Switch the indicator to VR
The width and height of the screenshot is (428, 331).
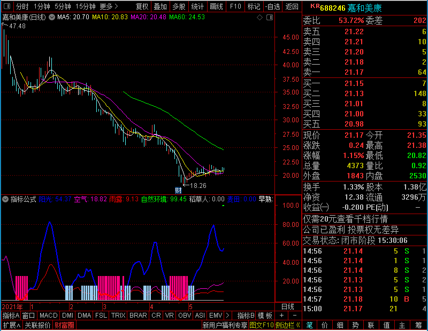[169, 316]
